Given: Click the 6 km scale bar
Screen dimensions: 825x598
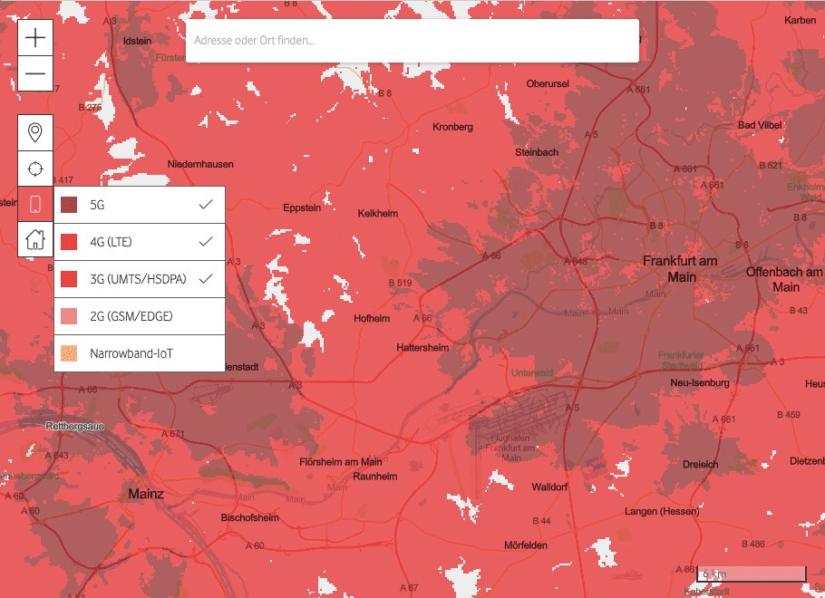Looking at the screenshot, I should [751, 574].
